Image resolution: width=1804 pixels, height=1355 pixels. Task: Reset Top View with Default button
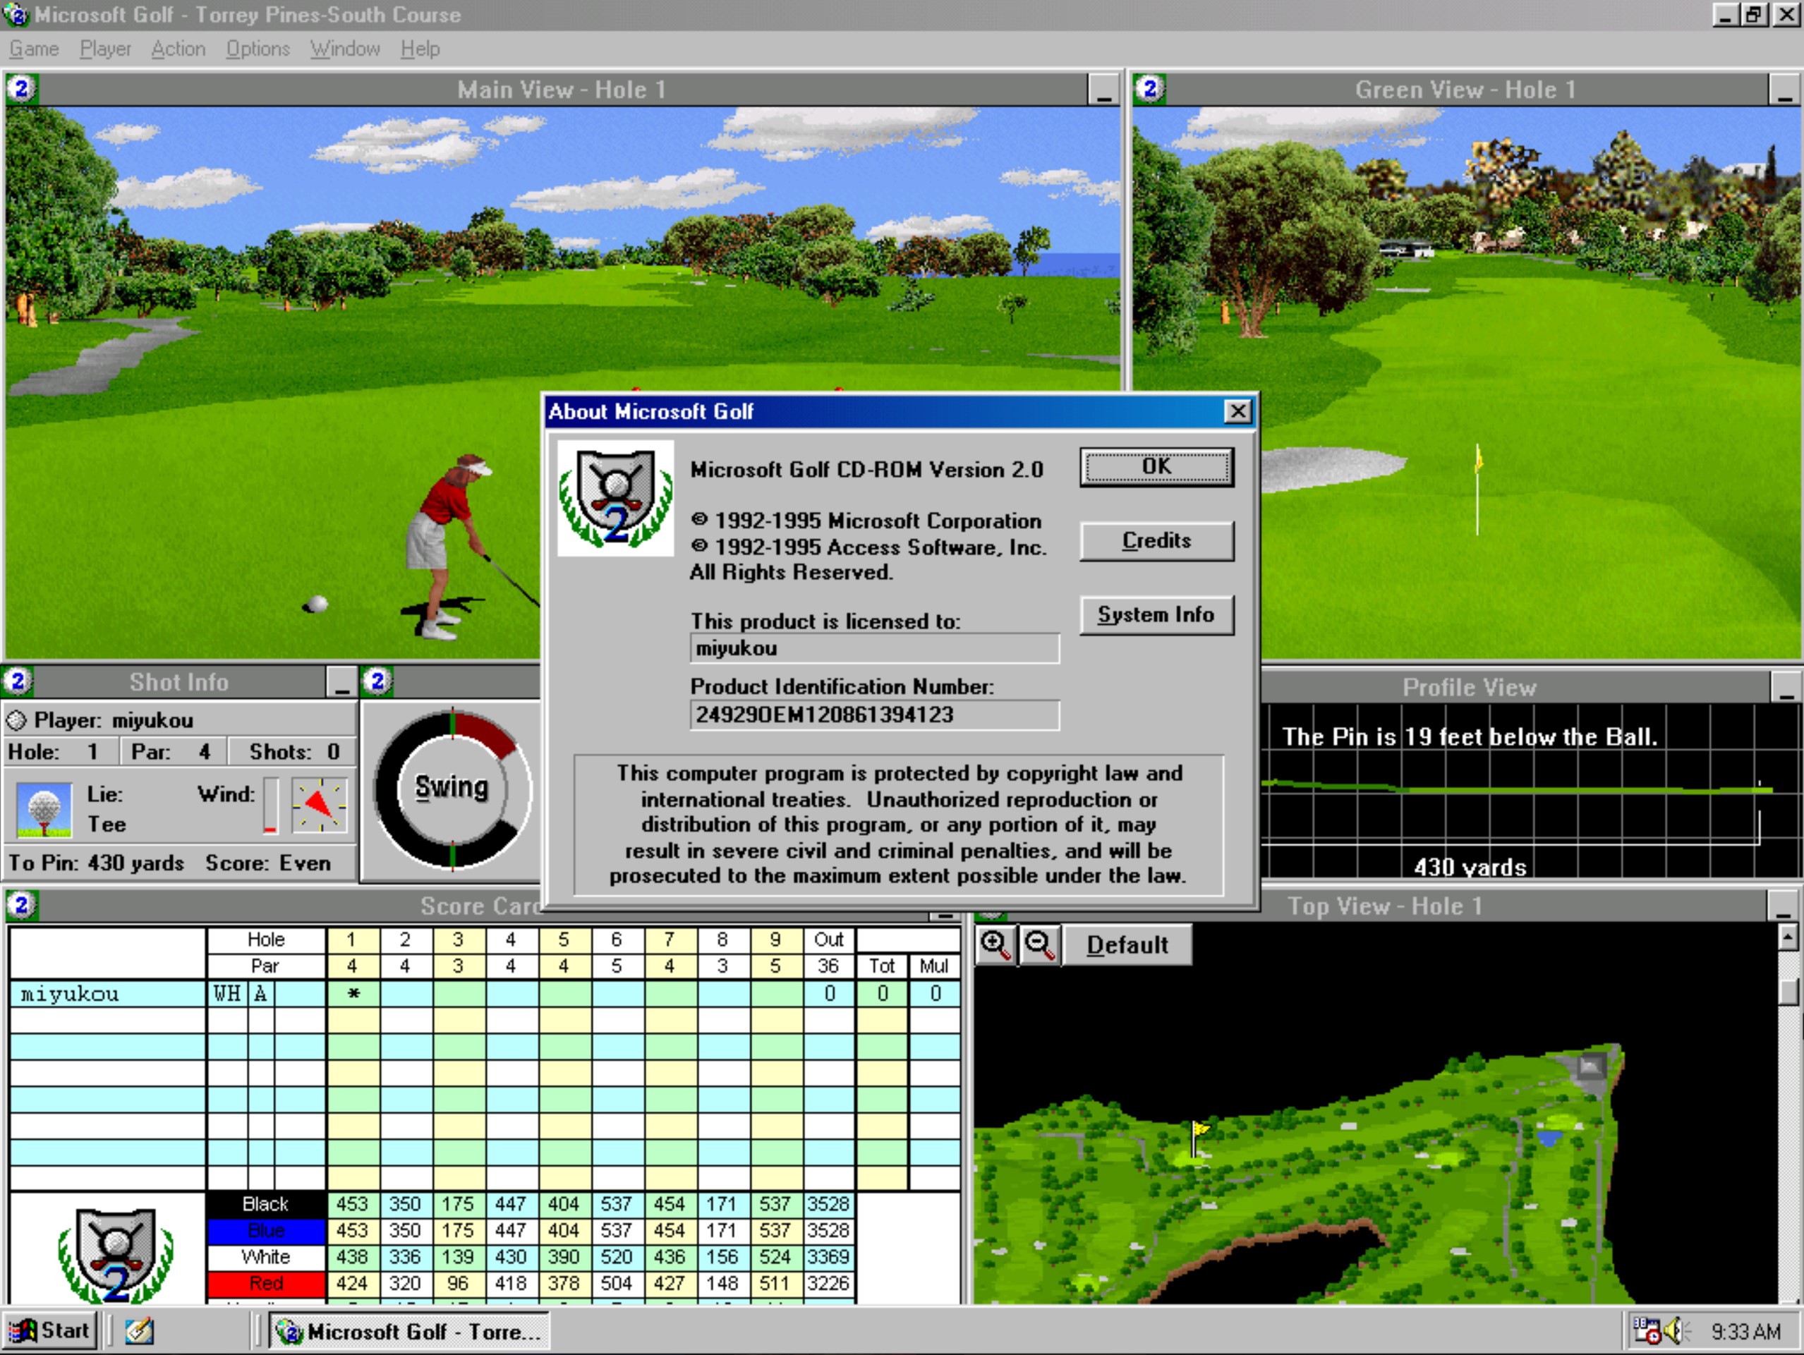(1127, 945)
